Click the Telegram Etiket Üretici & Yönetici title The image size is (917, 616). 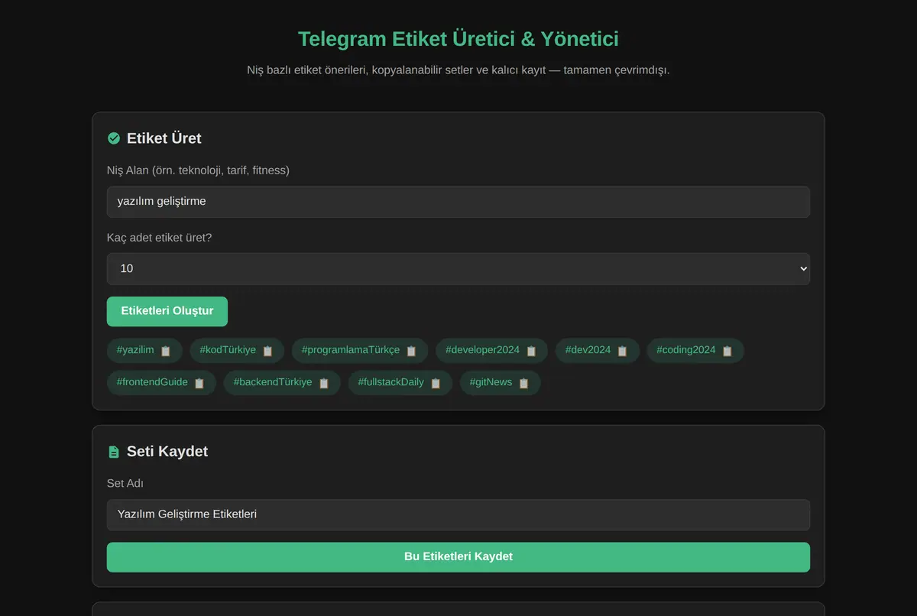(x=458, y=39)
